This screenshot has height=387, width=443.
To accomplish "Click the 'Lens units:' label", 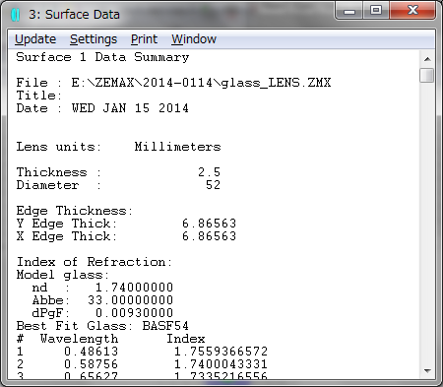I will click(59, 147).
